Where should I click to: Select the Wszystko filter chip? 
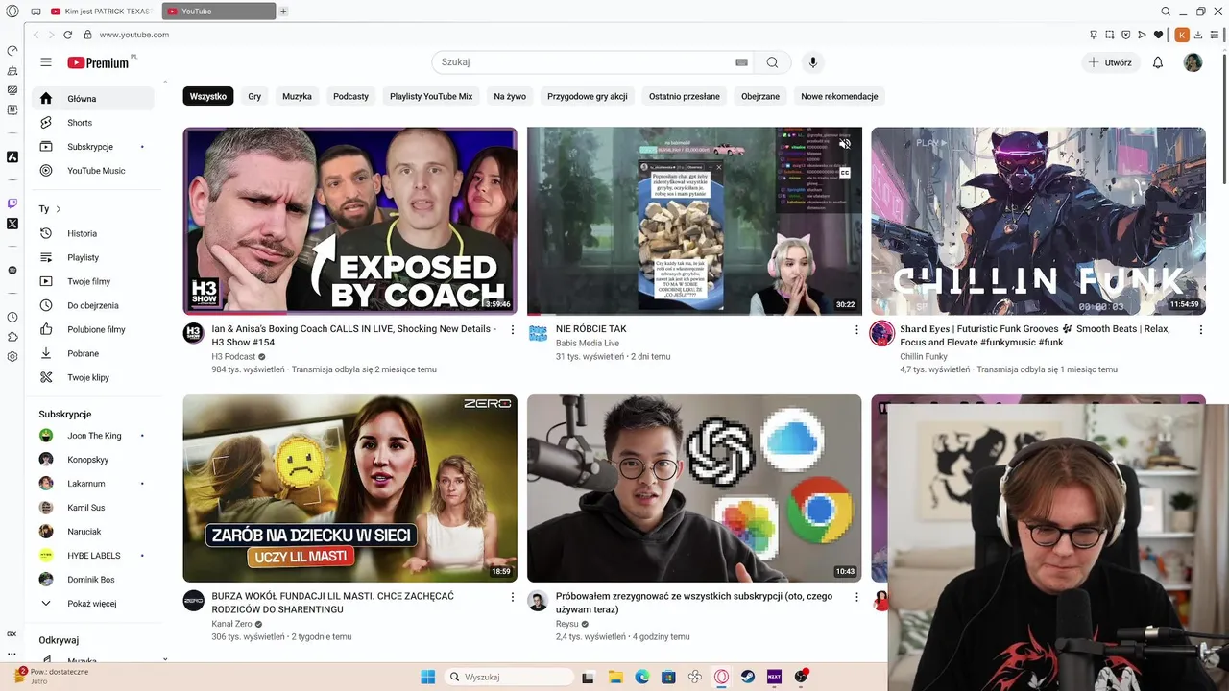coord(208,96)
